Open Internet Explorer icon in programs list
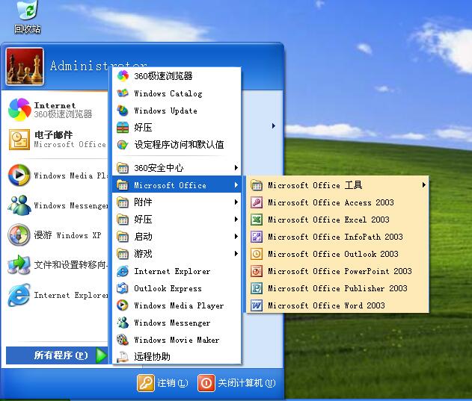The width and height of the screenshot is (472, 401). point(123,272)
